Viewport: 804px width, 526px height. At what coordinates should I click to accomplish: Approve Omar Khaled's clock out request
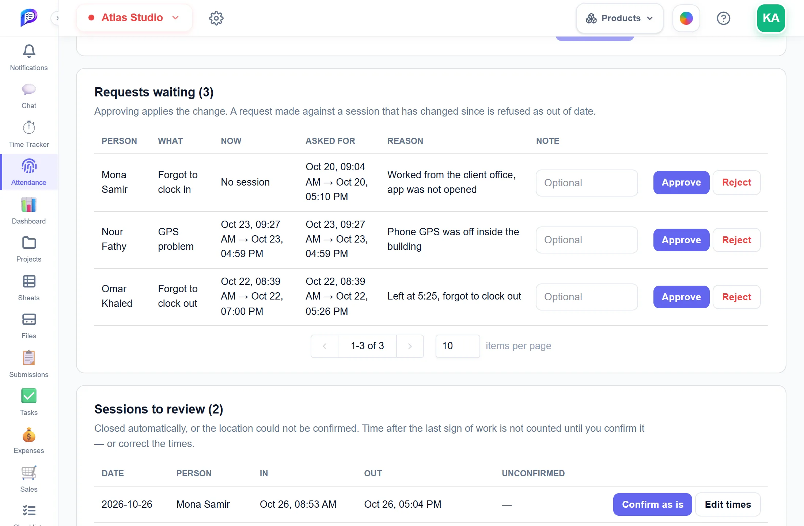[x=681, y=297]
